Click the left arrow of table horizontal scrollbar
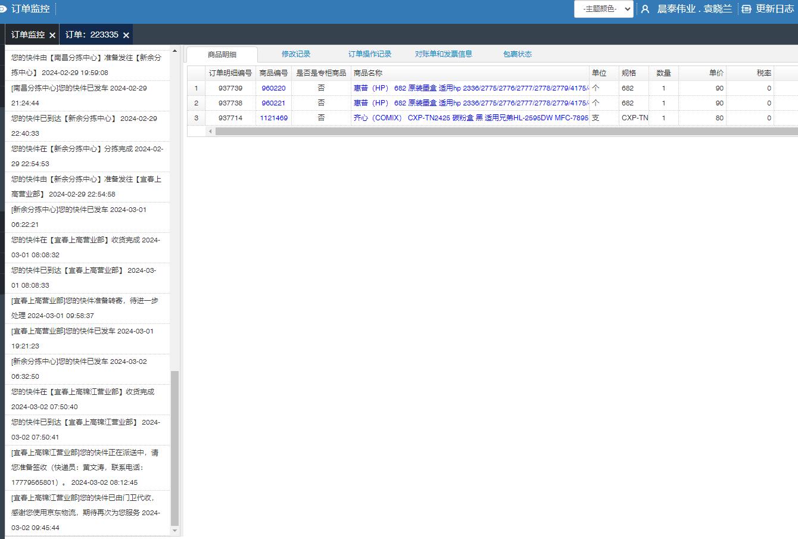 tap(210, 132)
